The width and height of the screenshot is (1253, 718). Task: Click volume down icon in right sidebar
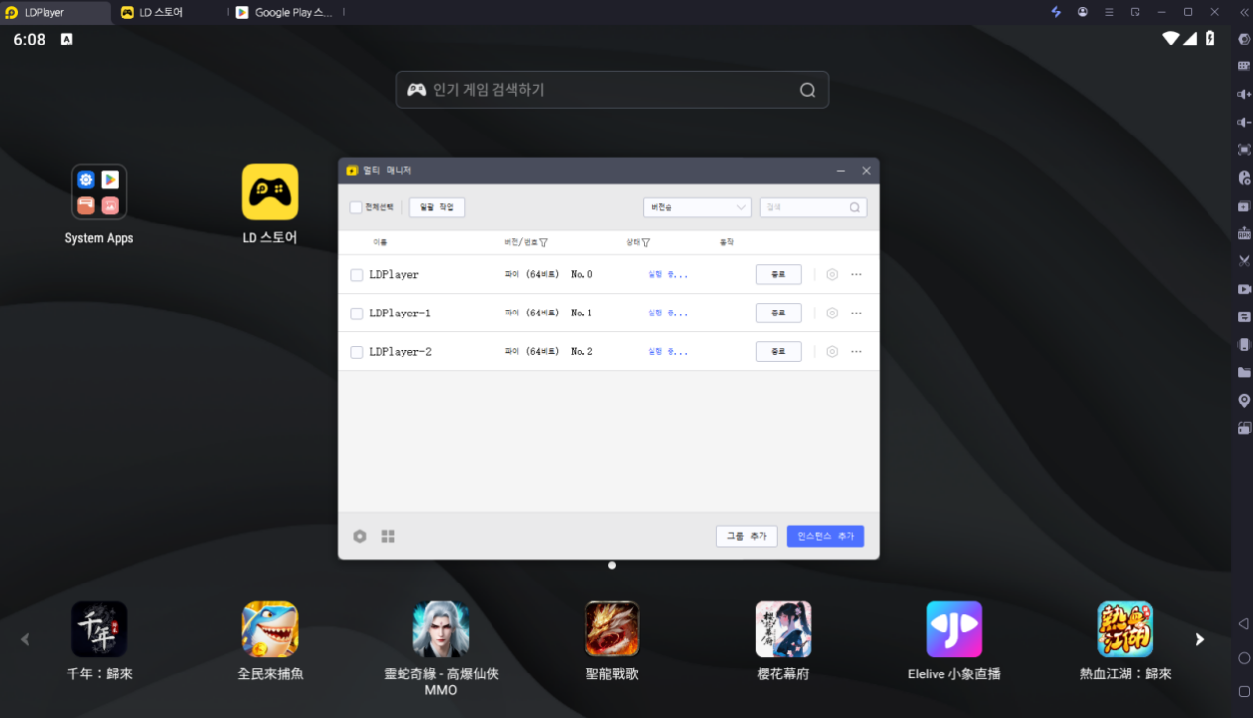[1244, 122]
